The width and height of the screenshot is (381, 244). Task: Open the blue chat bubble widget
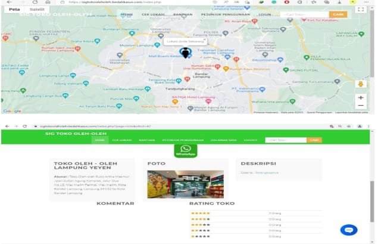[x=349, y=230]
